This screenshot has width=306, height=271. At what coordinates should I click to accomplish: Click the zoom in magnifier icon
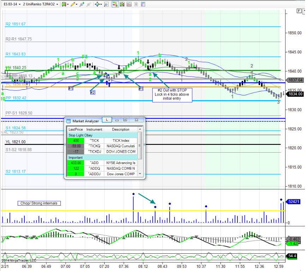(x=82, y=4)
